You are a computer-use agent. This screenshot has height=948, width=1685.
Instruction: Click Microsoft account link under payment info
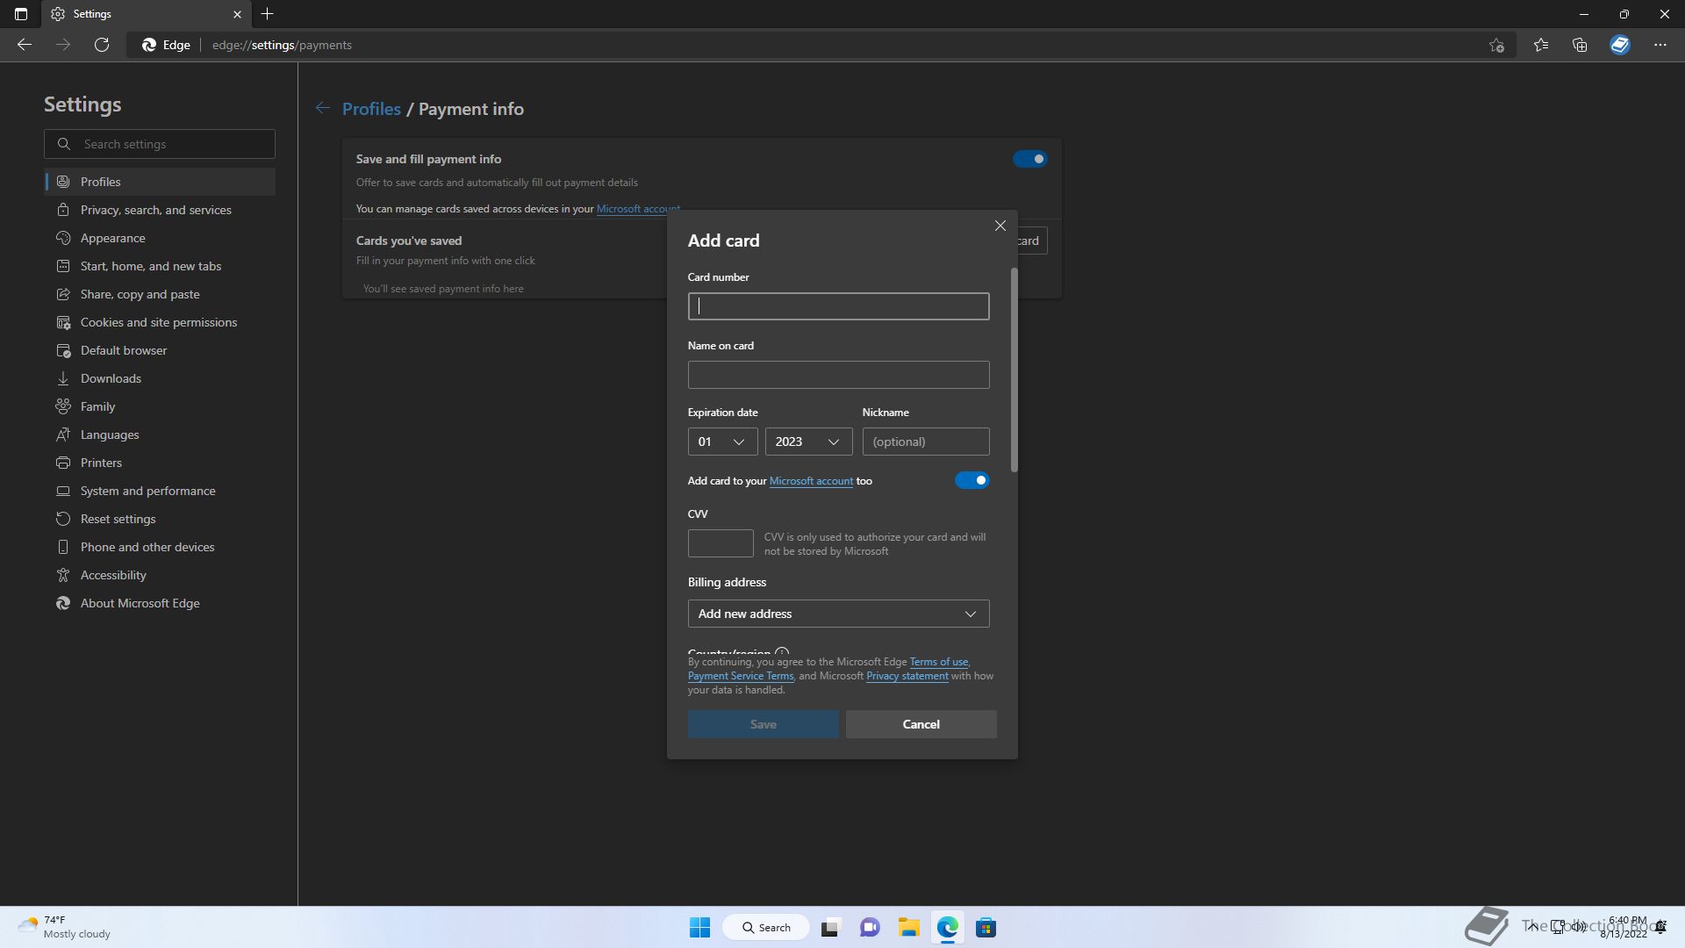(638, 209)
